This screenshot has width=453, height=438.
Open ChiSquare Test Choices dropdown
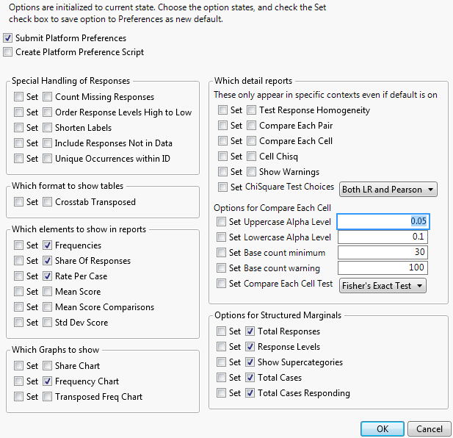(388, 190)
